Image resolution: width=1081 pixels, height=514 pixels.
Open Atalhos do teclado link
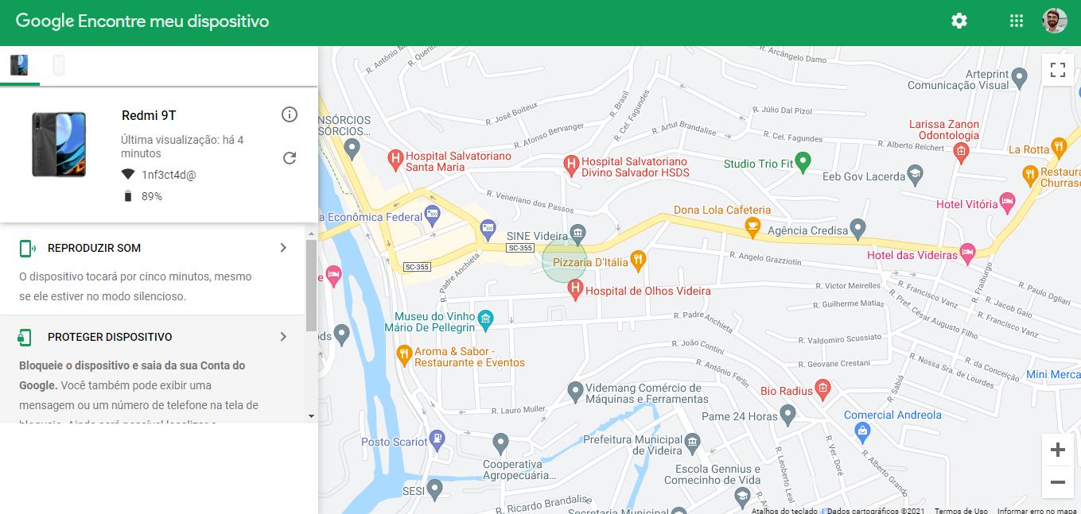(783, 511)
